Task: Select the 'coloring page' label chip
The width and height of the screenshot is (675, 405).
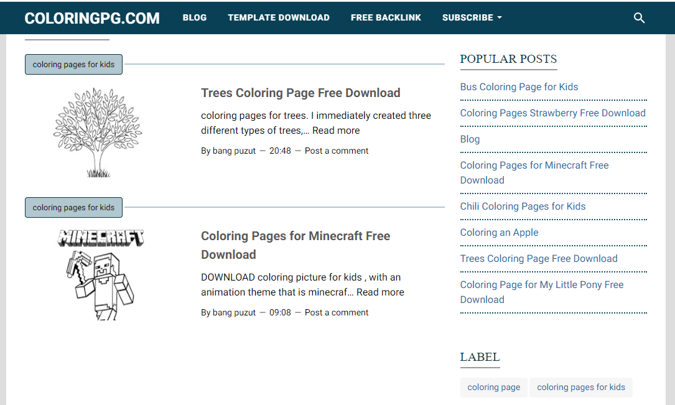Action: [x=494, y=388]
